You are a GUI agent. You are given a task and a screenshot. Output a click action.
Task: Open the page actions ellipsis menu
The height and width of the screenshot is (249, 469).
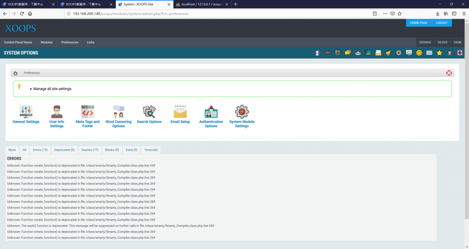pyautogui.click(x=385, y=14)
